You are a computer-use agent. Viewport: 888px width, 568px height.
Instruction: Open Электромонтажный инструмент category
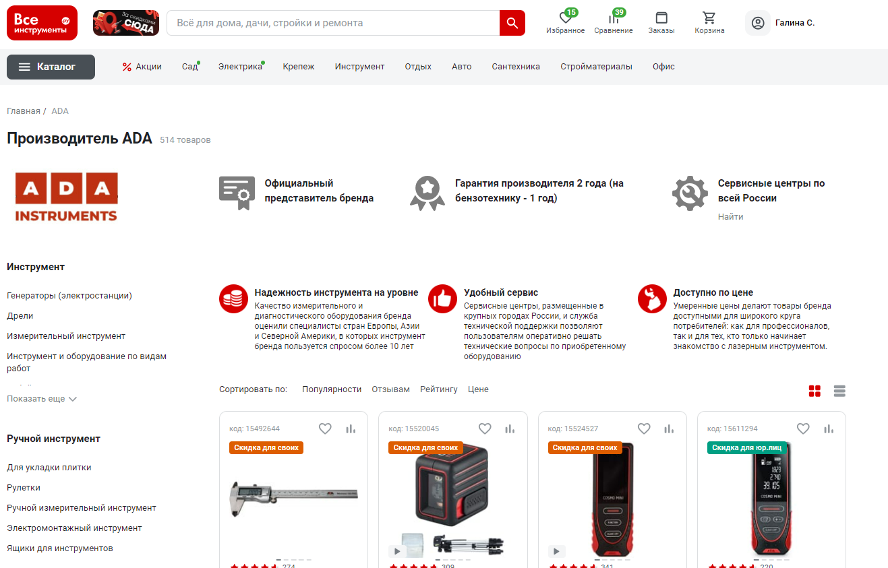[74, 528]
